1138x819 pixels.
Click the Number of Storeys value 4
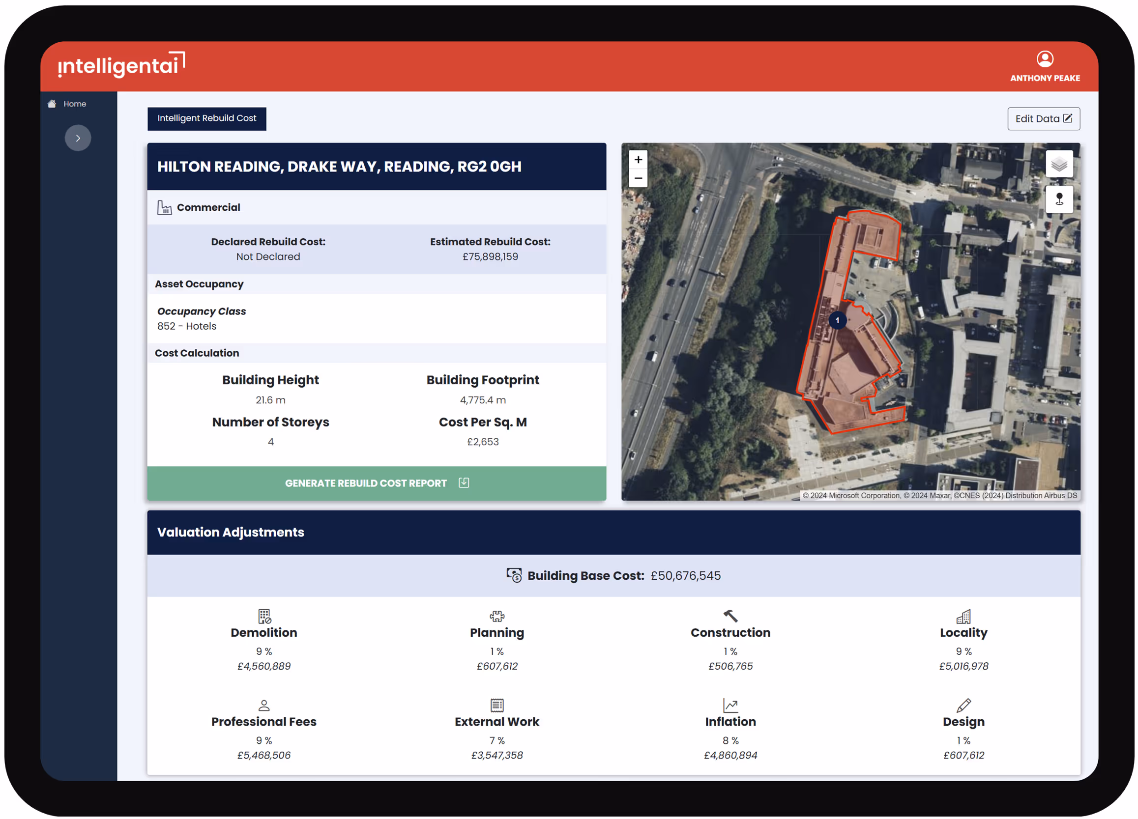270,442
